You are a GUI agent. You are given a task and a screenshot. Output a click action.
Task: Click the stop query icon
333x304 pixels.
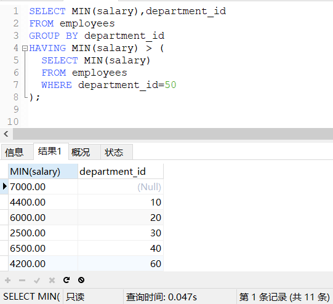pos(81,280)
